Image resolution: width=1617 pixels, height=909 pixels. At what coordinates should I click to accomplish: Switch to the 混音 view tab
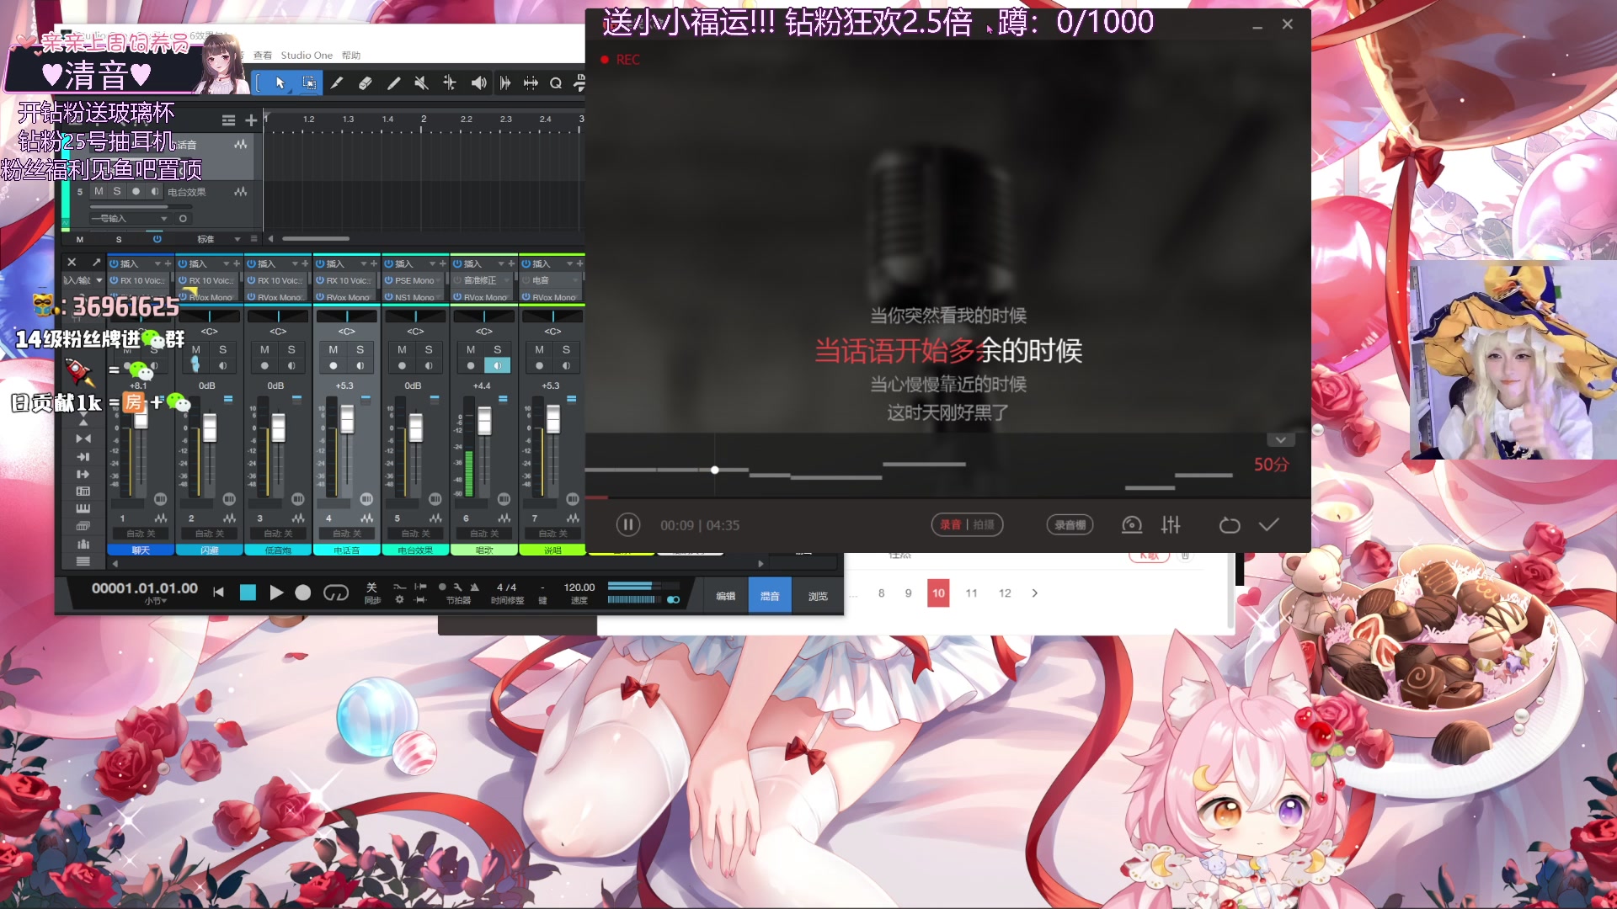pos(770,596)
